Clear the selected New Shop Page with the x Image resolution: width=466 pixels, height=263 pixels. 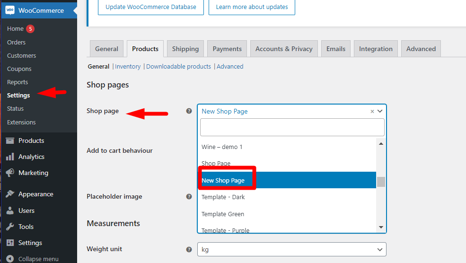click(x=372, y=112)
